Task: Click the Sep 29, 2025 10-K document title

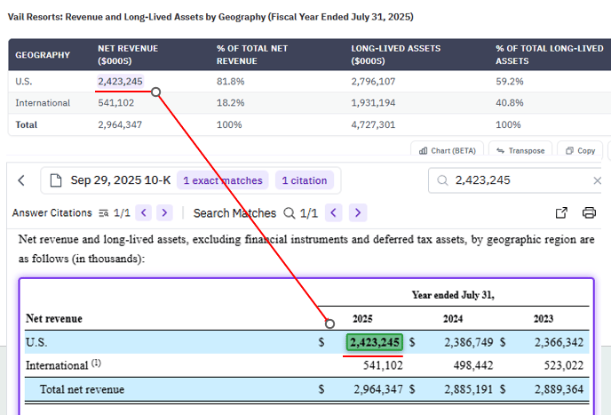Action: click(119, 180)
